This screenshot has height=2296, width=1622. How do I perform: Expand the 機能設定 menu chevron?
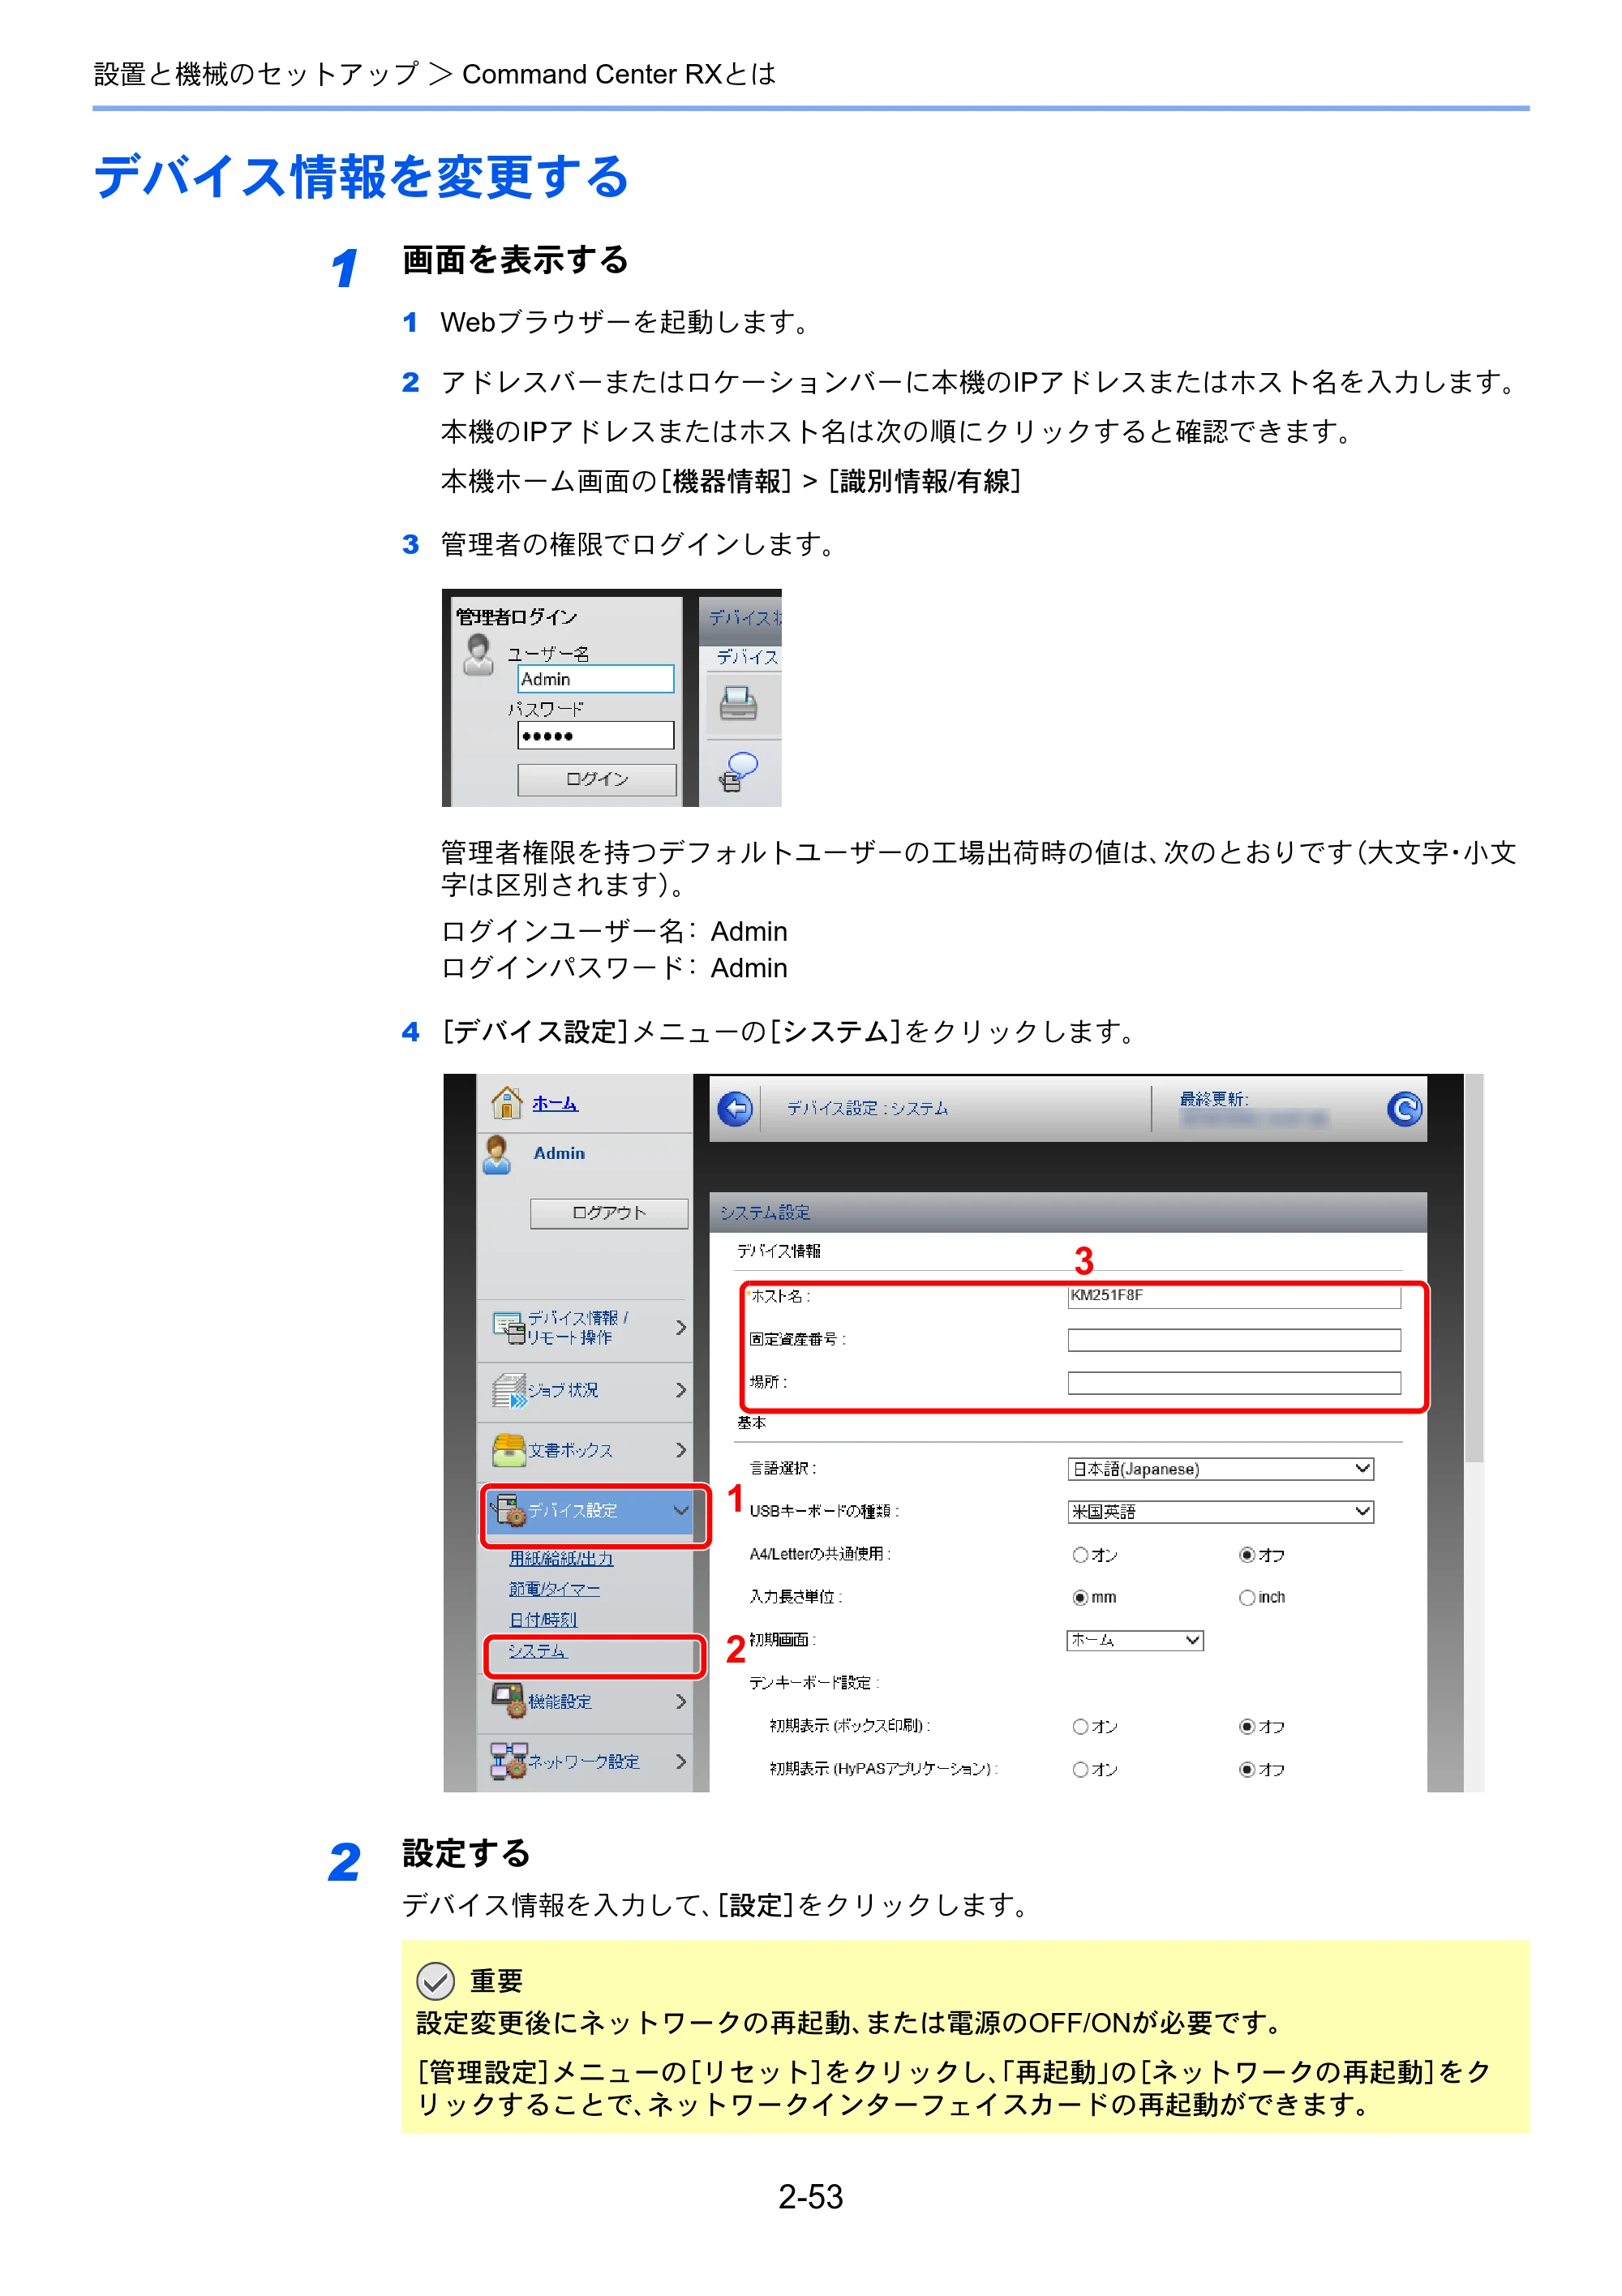pos(681,1701)
